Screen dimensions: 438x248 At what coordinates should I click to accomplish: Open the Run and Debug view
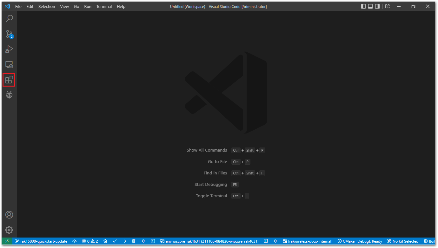pos(10,49)
